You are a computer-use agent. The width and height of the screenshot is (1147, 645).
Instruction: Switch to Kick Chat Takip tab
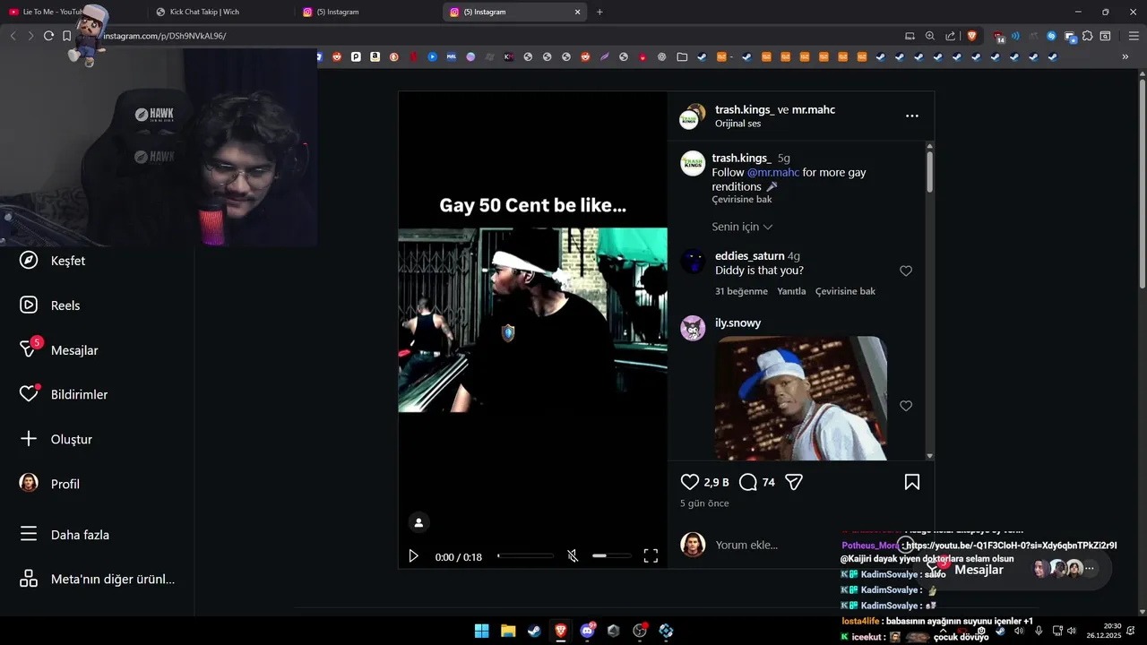220,12
